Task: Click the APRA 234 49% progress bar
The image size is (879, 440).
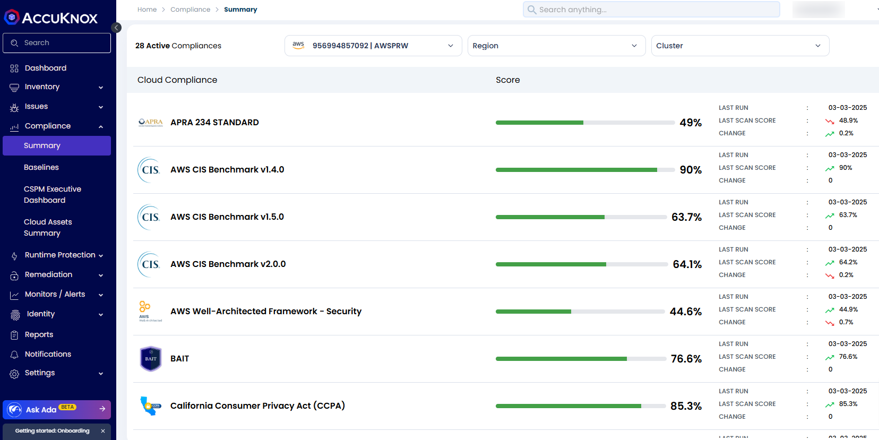Action: click(x=585, y=123)
